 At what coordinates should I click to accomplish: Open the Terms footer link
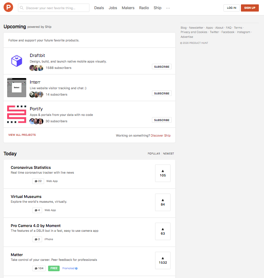(238, 27)
